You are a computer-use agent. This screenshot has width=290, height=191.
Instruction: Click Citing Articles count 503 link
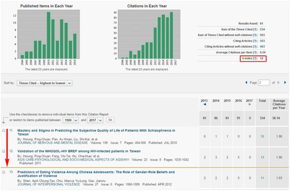pyautogui.click(x=262, y=41)
